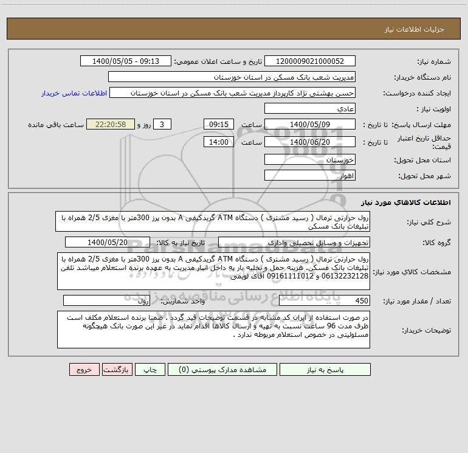Click the price validity time 14:00
Viewport: 468px width, 453px height.
(218, 142)
